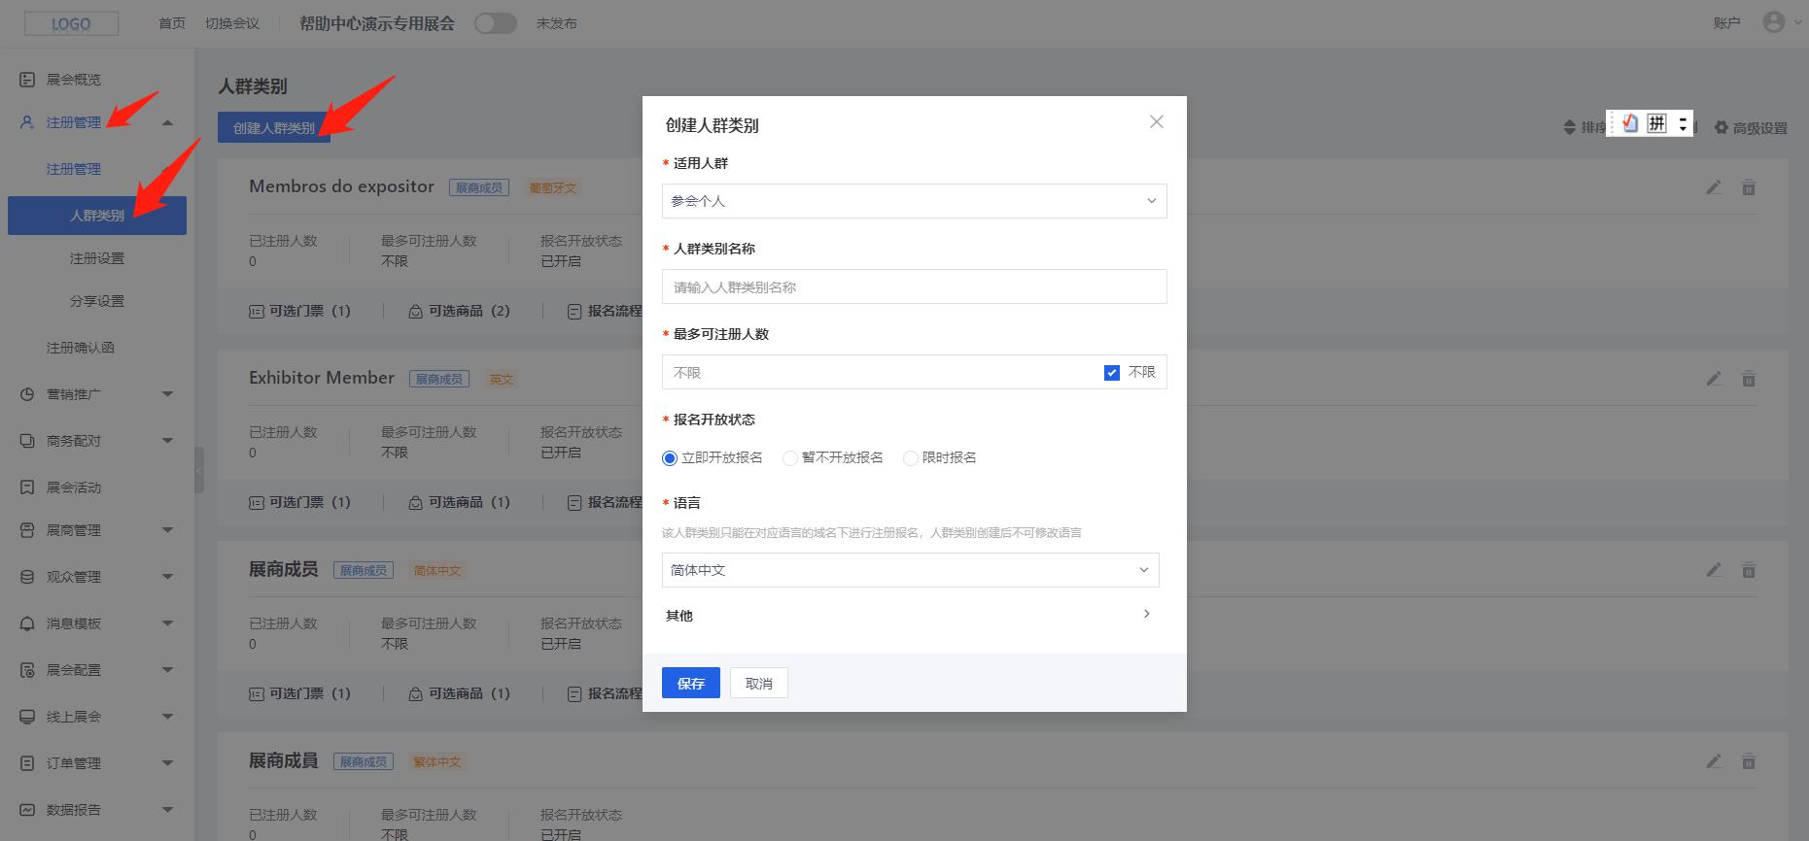The image size is (1809, 841).
Task: Click the 展会概览 sidebar icon
Action: [27, 80]
